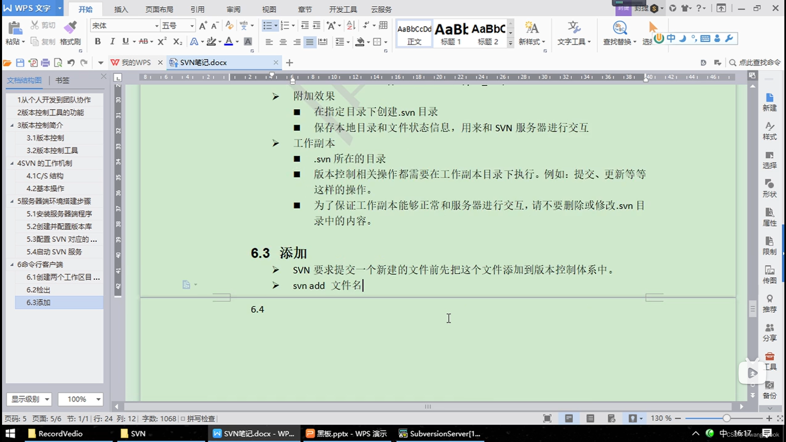Apply the 标题 1 style
786x442 pixels.
point(451,34)
